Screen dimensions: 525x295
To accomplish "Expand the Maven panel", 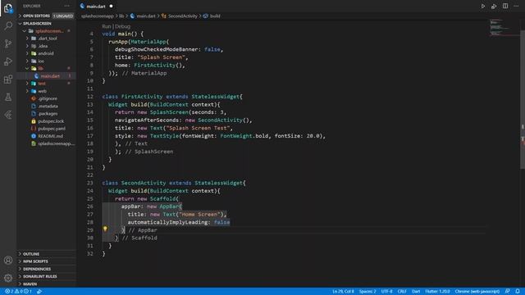I will point(47,284).
